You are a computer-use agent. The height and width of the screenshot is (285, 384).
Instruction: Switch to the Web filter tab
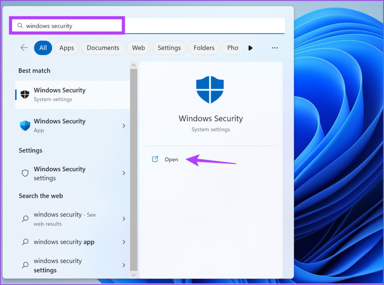click(x=138, y=48)
